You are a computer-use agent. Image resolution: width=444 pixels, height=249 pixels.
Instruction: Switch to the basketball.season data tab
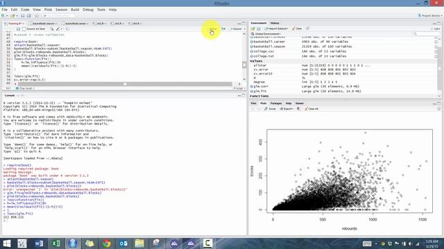point(43,24)
